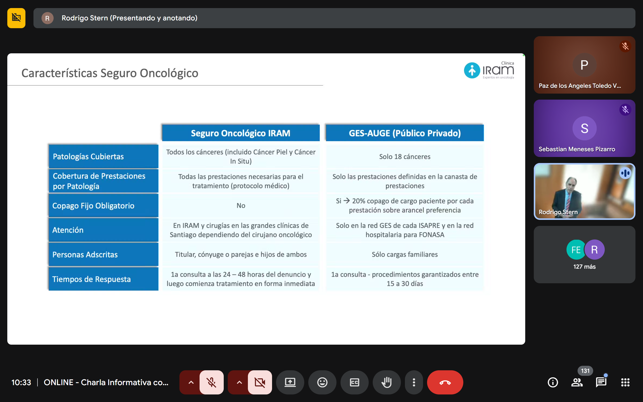Open the activities grid icon

[625, 382]
